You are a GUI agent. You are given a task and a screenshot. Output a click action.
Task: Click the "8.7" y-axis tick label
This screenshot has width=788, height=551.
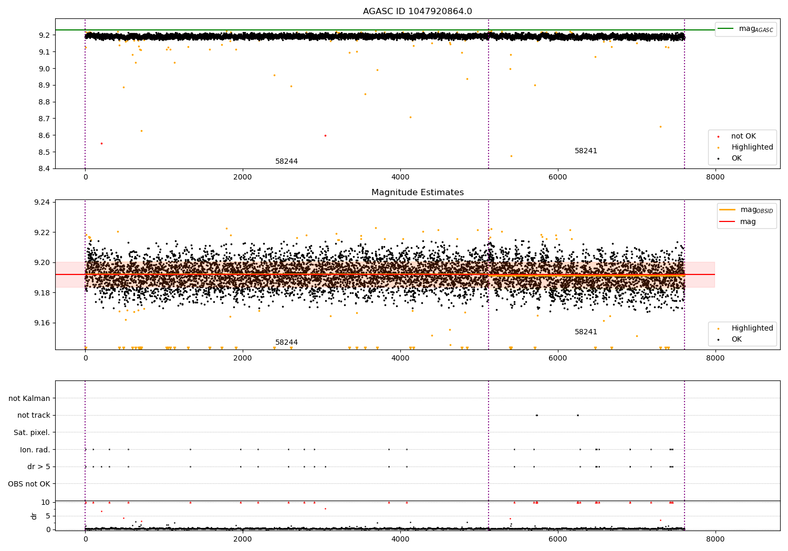[44, 119]
